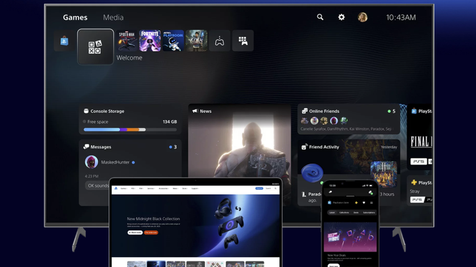Open the Final Fantasy PlayStation card

(419, 137)
